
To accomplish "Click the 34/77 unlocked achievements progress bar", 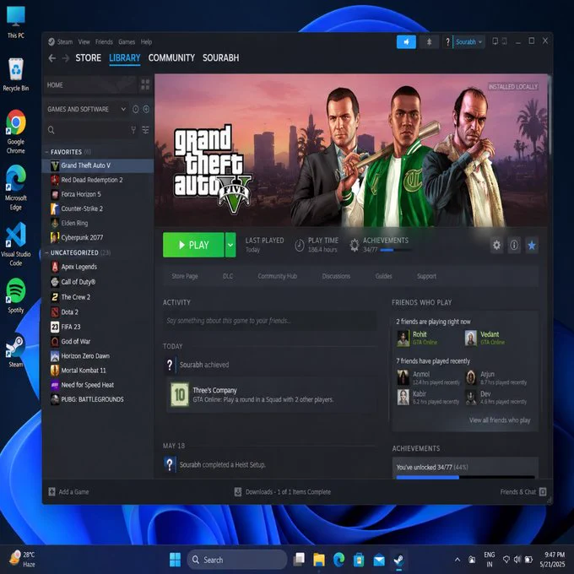I will tap(465, 477).
